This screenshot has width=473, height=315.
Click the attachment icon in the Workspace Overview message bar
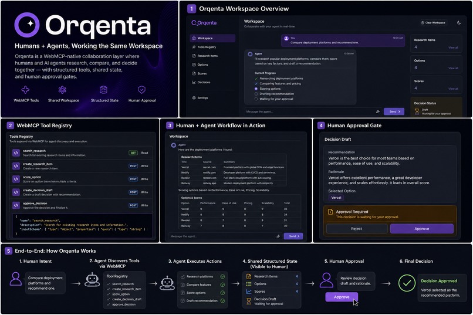(378, 111)
